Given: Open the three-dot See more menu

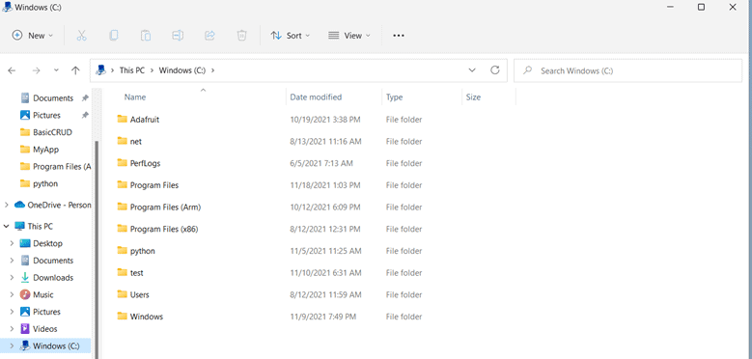Looking at the screenshot, I should tap(399, 36).
